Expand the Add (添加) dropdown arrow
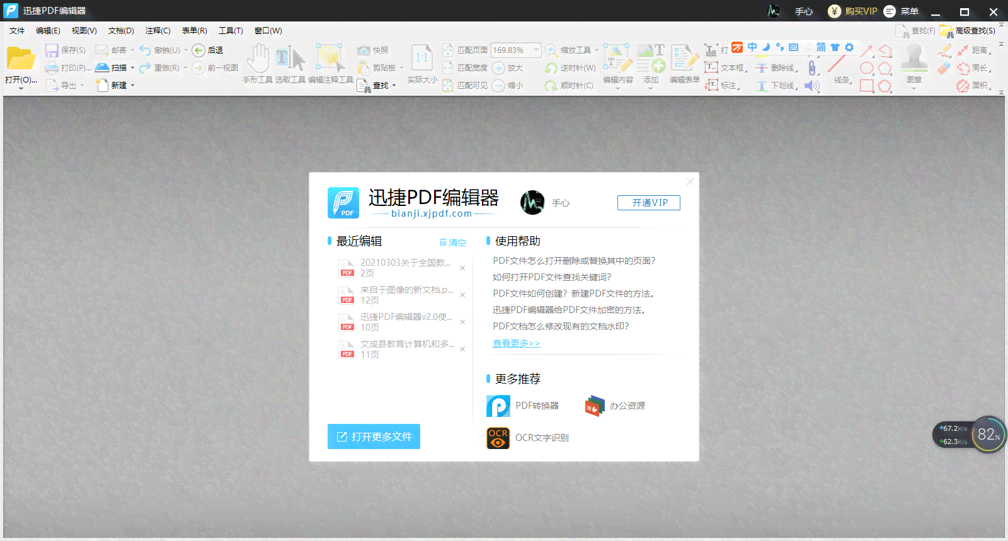1008x541 pixels. tap(651, 89)
